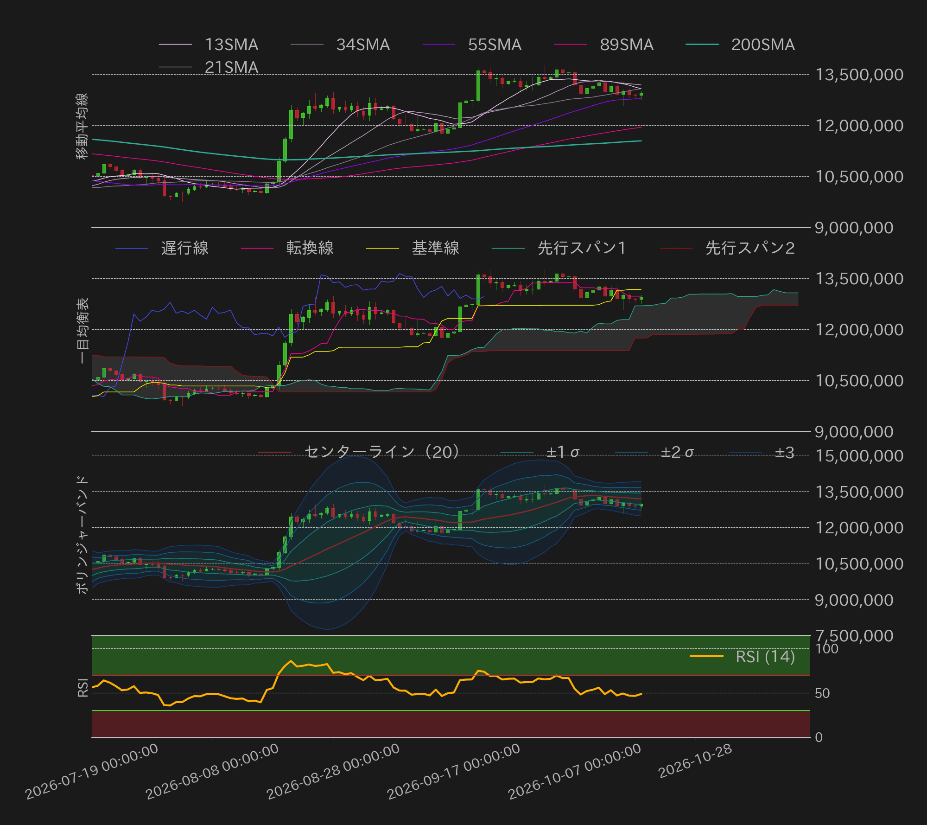The height and width of the screenshot is (825, 927).
Task: Toggle the 55SMA legend entry
Action: point(472,45)
